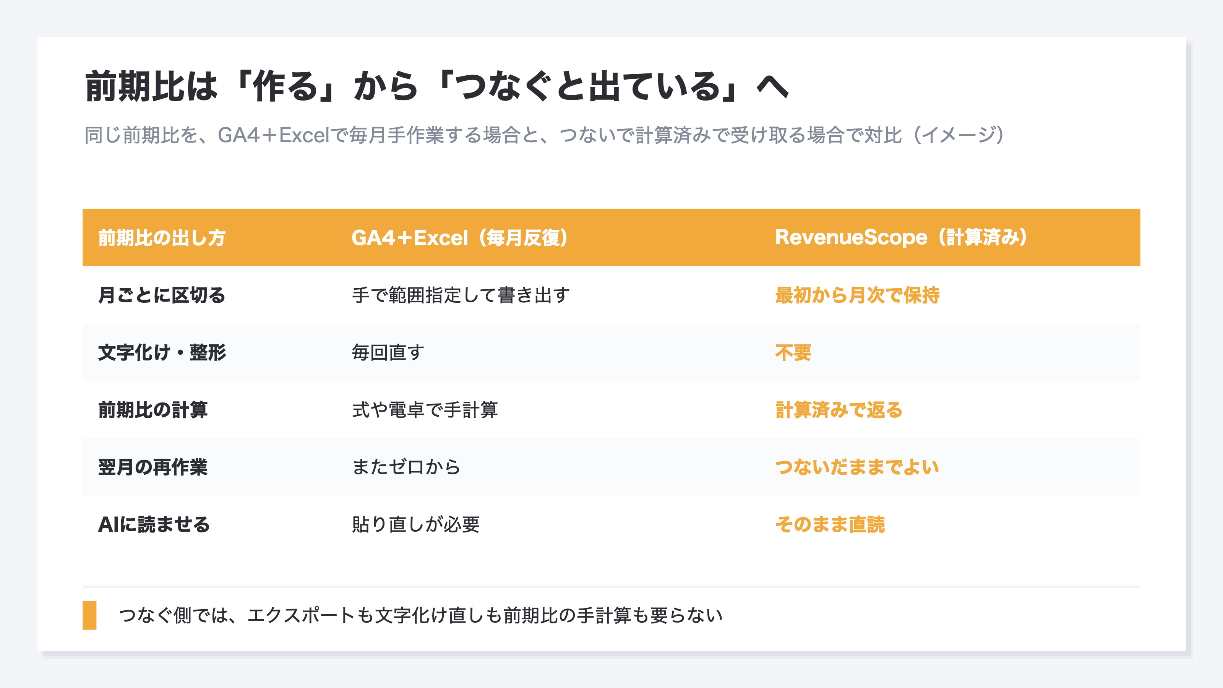Click the orange text 不要

(793, 352)
